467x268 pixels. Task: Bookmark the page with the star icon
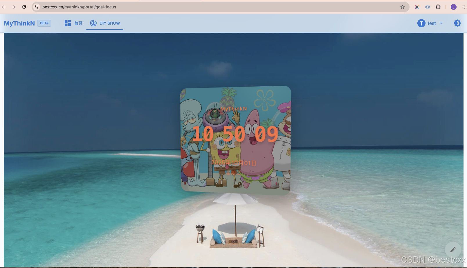[x=402, y=7]
